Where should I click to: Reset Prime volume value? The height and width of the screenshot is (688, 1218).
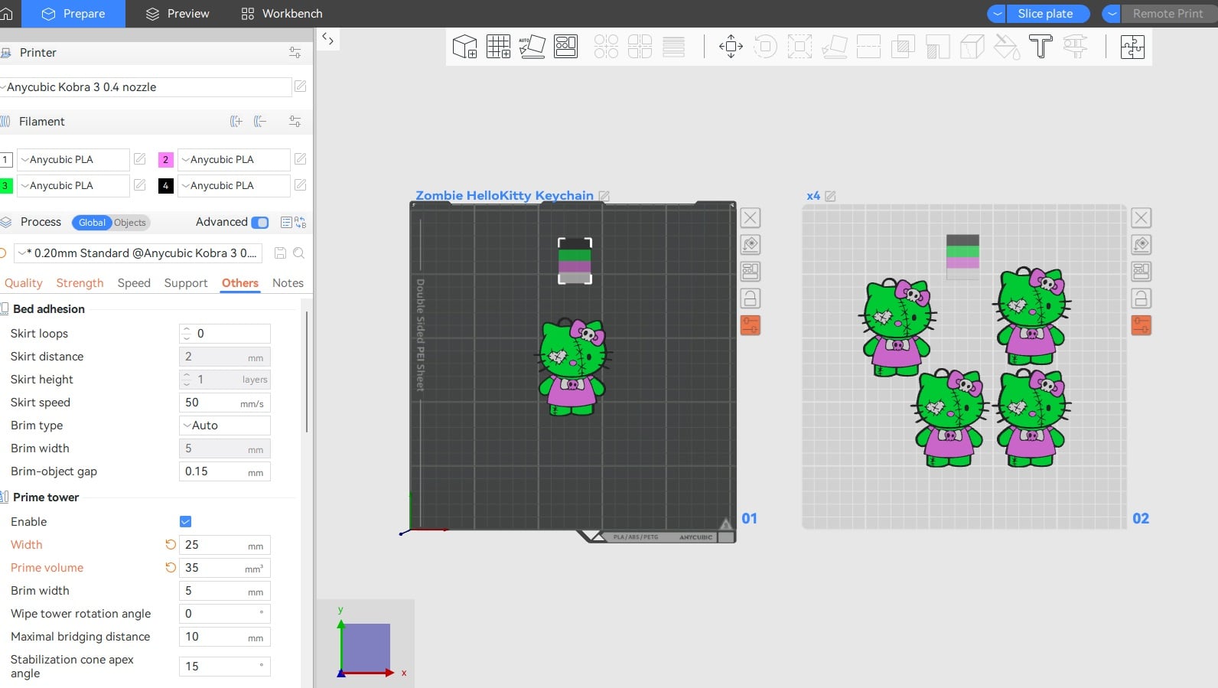(171, 568)
